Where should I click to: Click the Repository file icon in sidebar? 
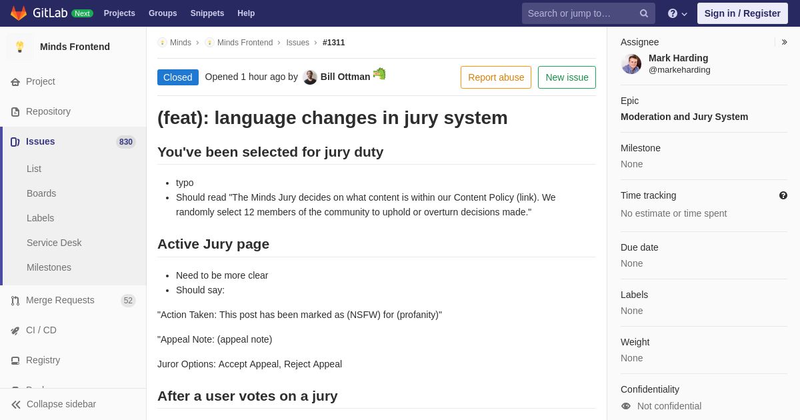pyautogui.click(x=15, y=112)
